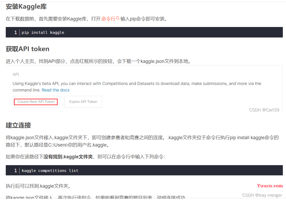
Task: Click the 获取API token heading
Action: [27, 49]
